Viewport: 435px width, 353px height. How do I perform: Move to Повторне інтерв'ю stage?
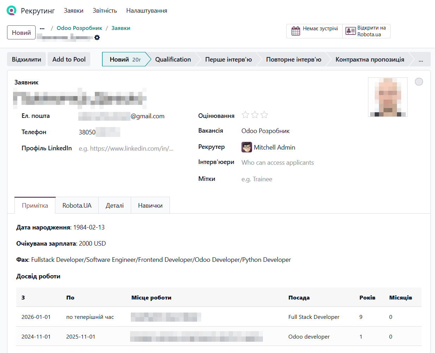(x=294, y=59)
